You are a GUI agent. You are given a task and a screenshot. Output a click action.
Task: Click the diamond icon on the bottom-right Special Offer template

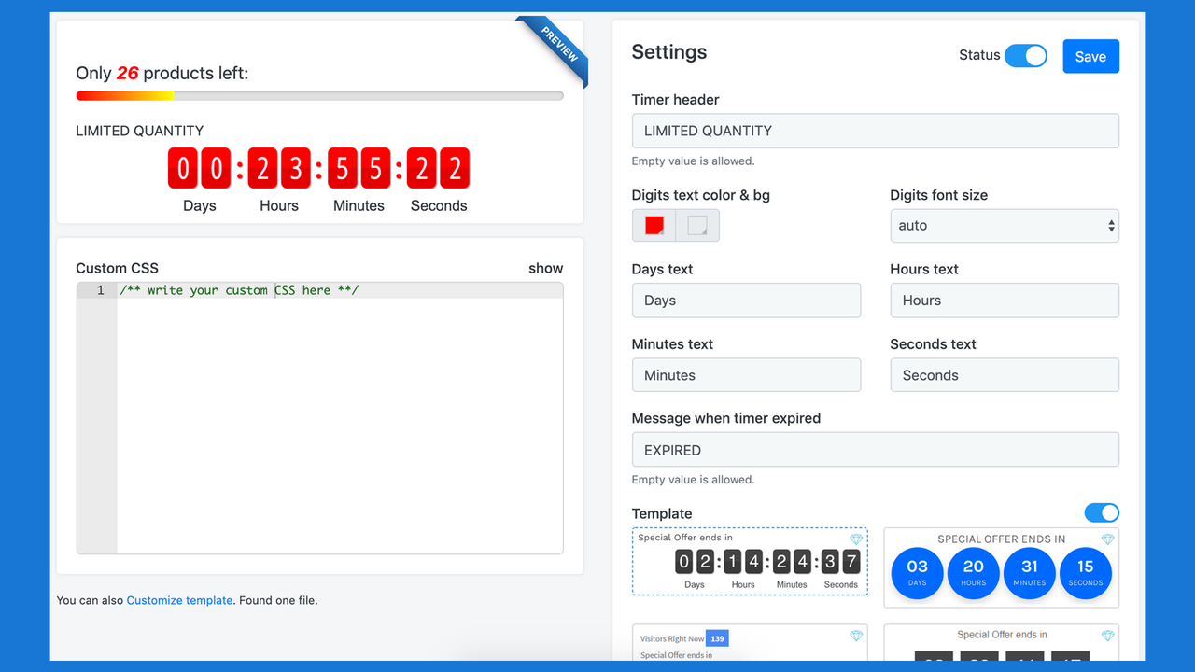click(1108, 635)
